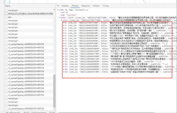Collapse the data object node
The height and width of the screenshot is (113, 177).
click(x=60, y=18)
